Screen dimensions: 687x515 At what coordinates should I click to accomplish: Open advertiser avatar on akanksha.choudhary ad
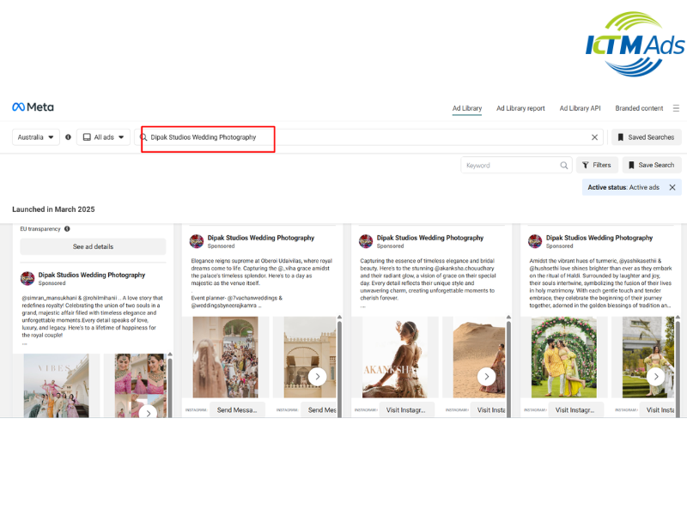point(366,241)
